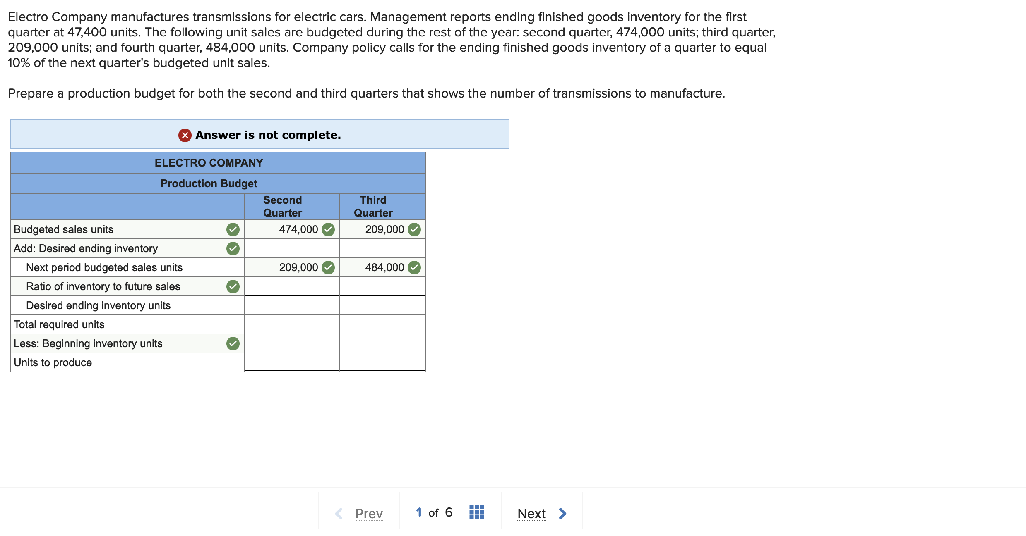
Task: Click the Prev navigation link
Action: pos(369,513)
